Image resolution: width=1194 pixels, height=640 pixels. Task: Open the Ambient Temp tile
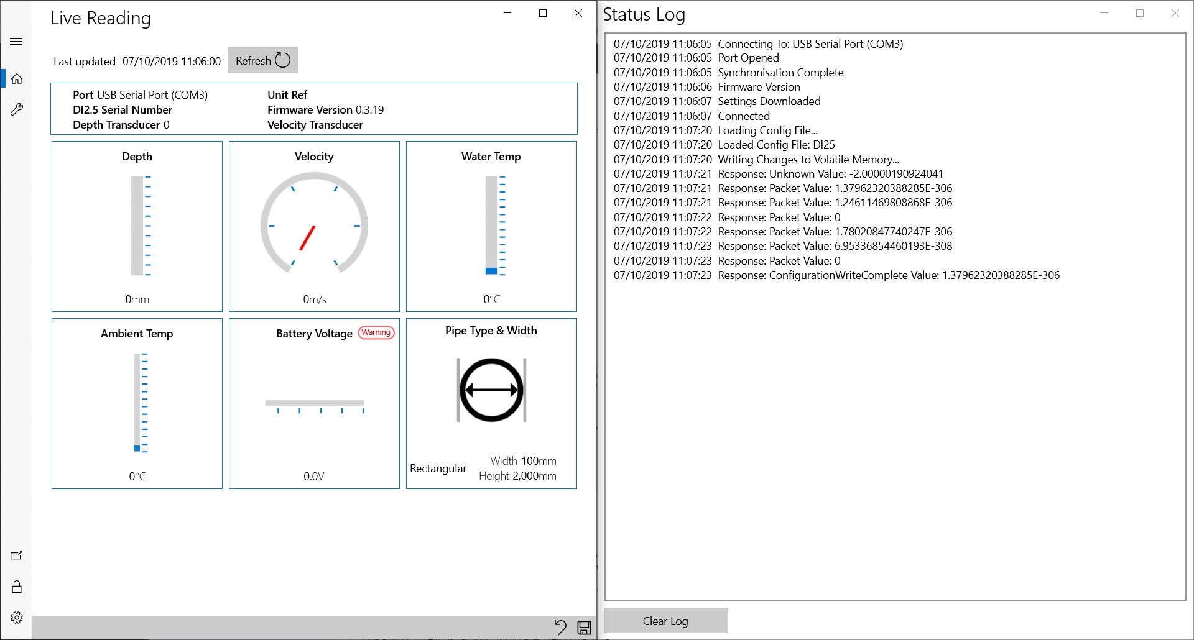(x=137, y=403)
